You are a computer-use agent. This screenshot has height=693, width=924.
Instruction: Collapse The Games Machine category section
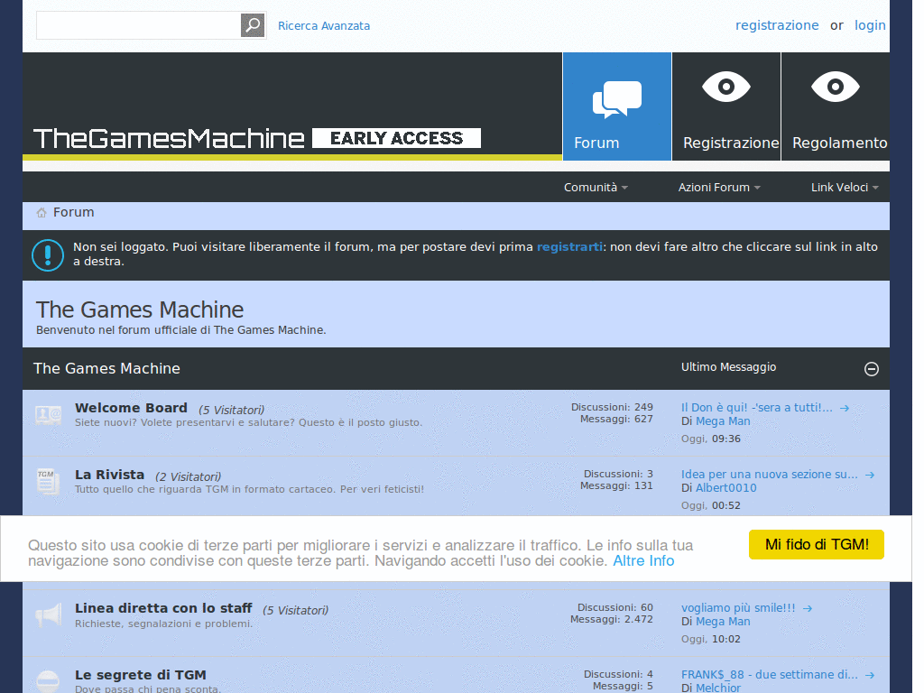click(872, 368)
